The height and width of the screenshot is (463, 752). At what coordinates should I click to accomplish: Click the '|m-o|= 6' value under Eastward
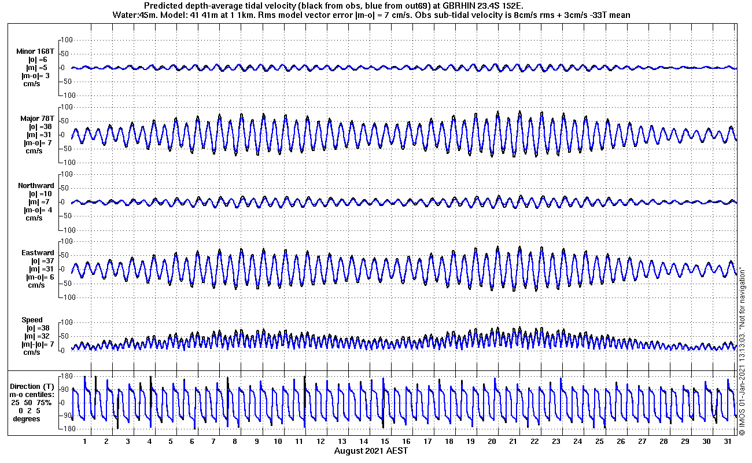(x=40, y=277)
